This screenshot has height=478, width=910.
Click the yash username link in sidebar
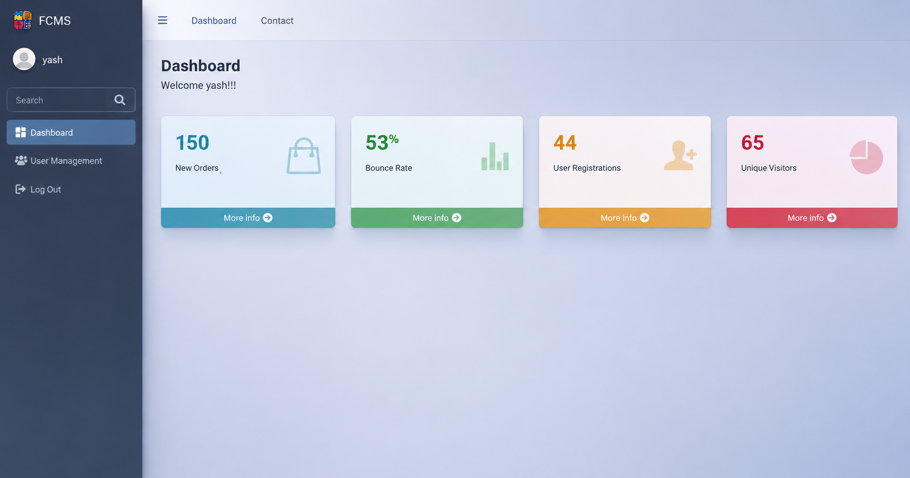click(53, 60)
